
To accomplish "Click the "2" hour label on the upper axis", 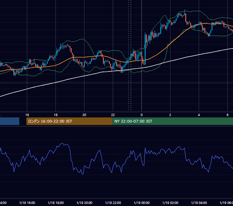I will tap(170, 115).
